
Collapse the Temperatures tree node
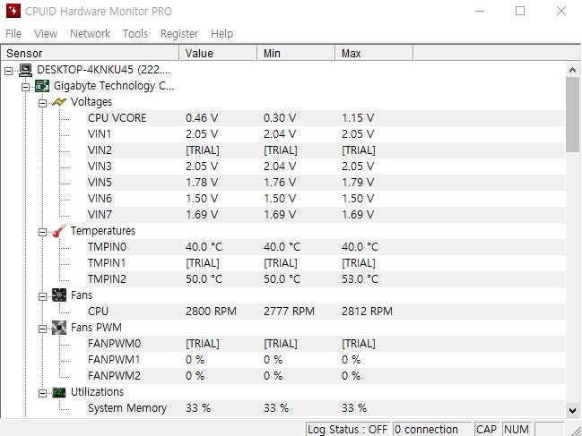42,231
